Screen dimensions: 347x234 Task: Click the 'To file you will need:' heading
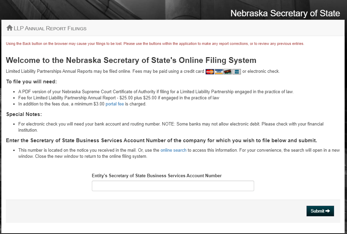click(x=31, y=82)
